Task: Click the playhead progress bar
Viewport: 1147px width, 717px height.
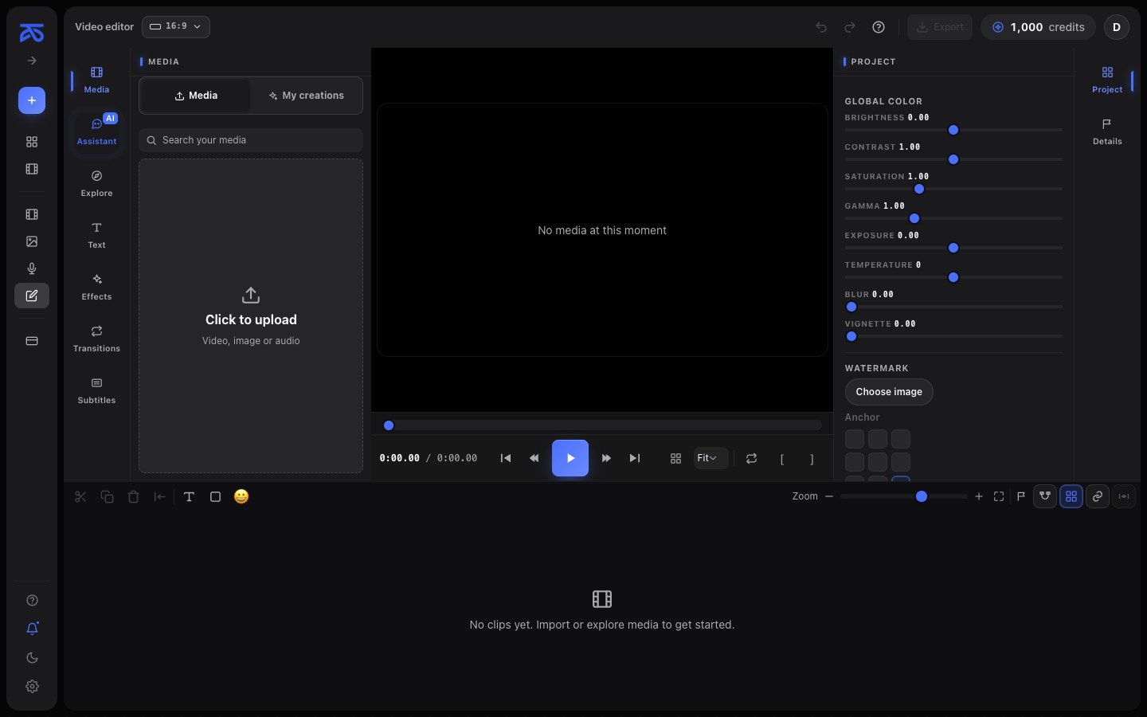Action: [x=602, y=425]
